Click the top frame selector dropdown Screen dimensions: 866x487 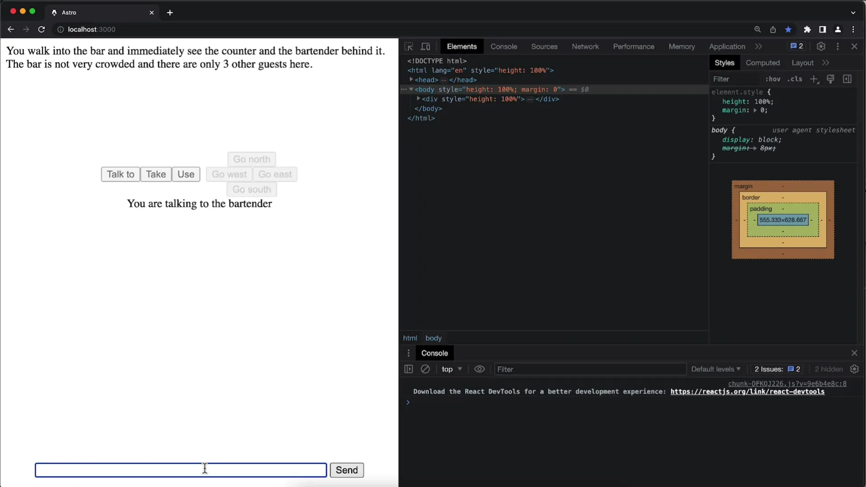[x=451, y=369]
